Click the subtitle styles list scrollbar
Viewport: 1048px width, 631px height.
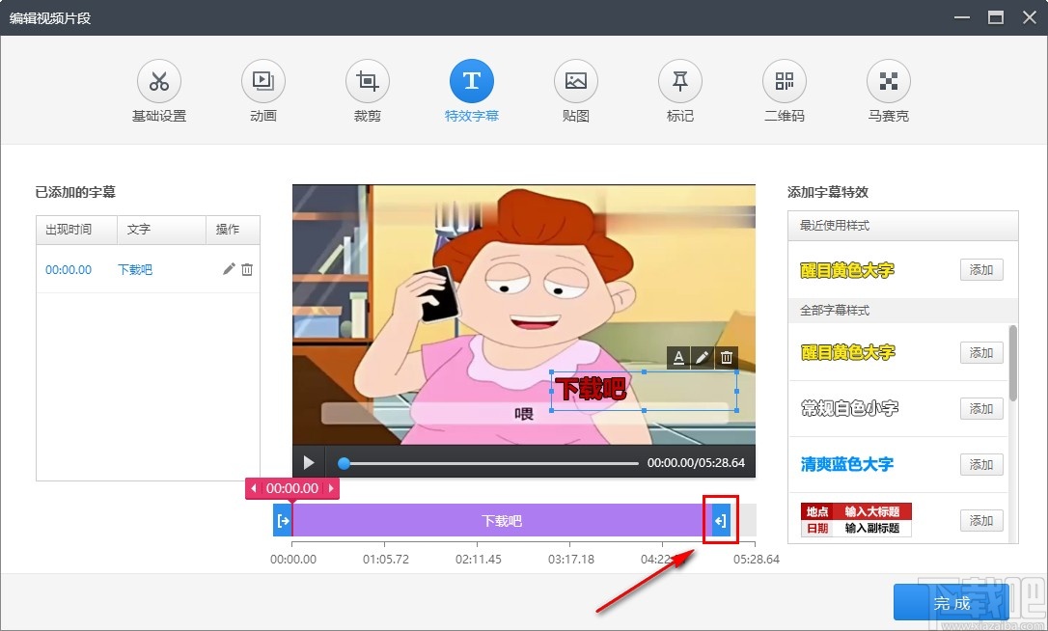(x=1013, y=363)
